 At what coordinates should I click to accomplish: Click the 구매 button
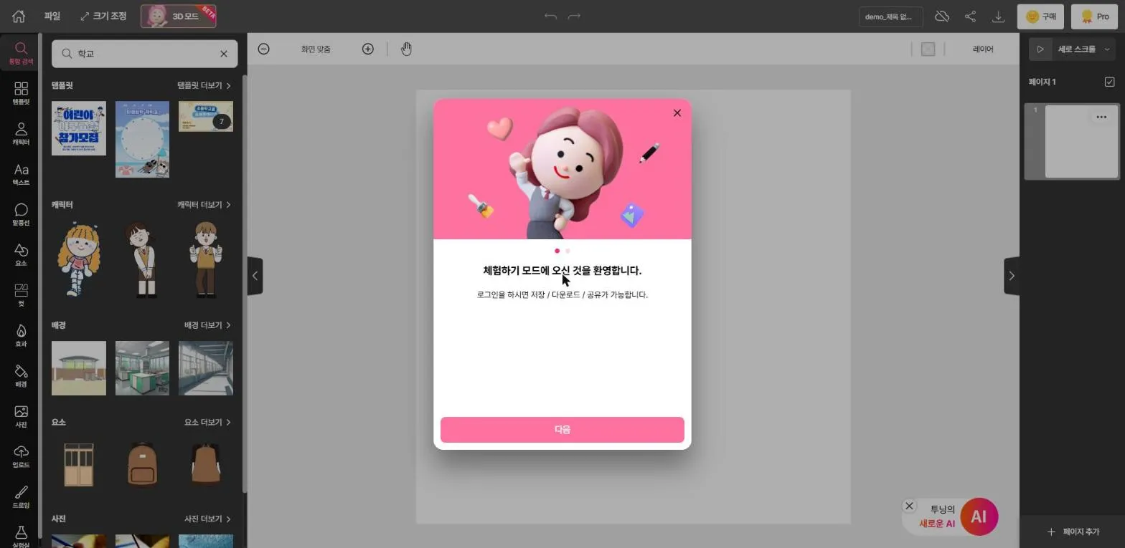point(1040,16)
